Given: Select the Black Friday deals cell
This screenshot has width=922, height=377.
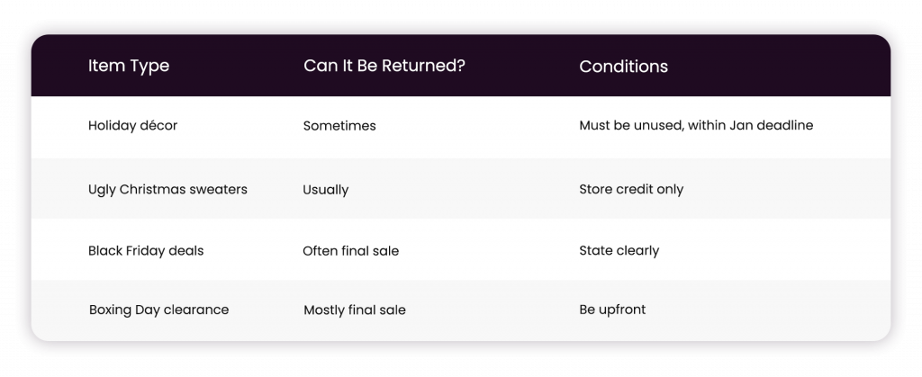Looking at the screenshot, I should pos(146,251).
